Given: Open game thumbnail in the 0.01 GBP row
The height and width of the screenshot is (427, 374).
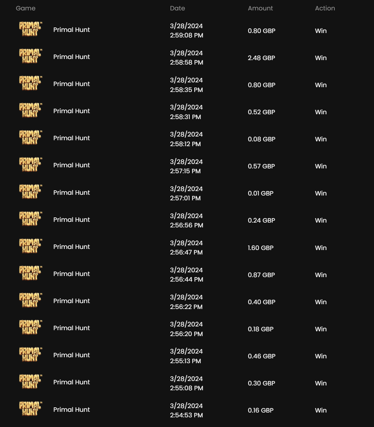Looking at the screenshot, I should [x=30, y=193].
